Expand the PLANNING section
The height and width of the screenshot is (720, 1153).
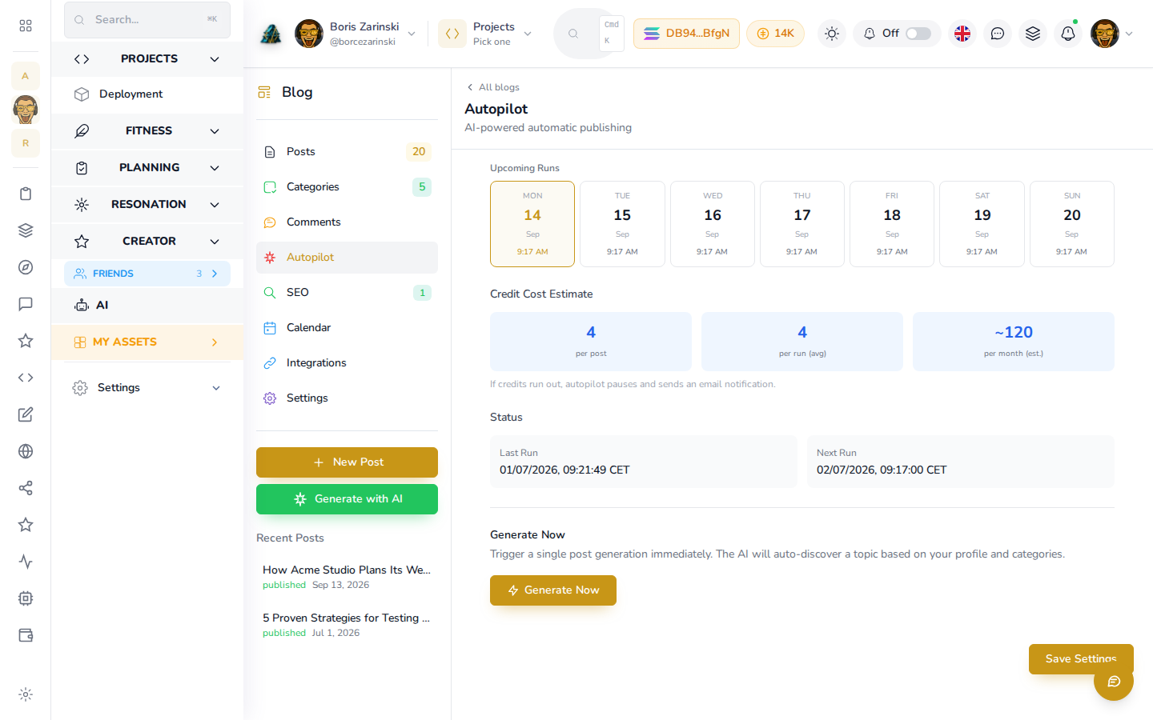click(x=147, y=168)
